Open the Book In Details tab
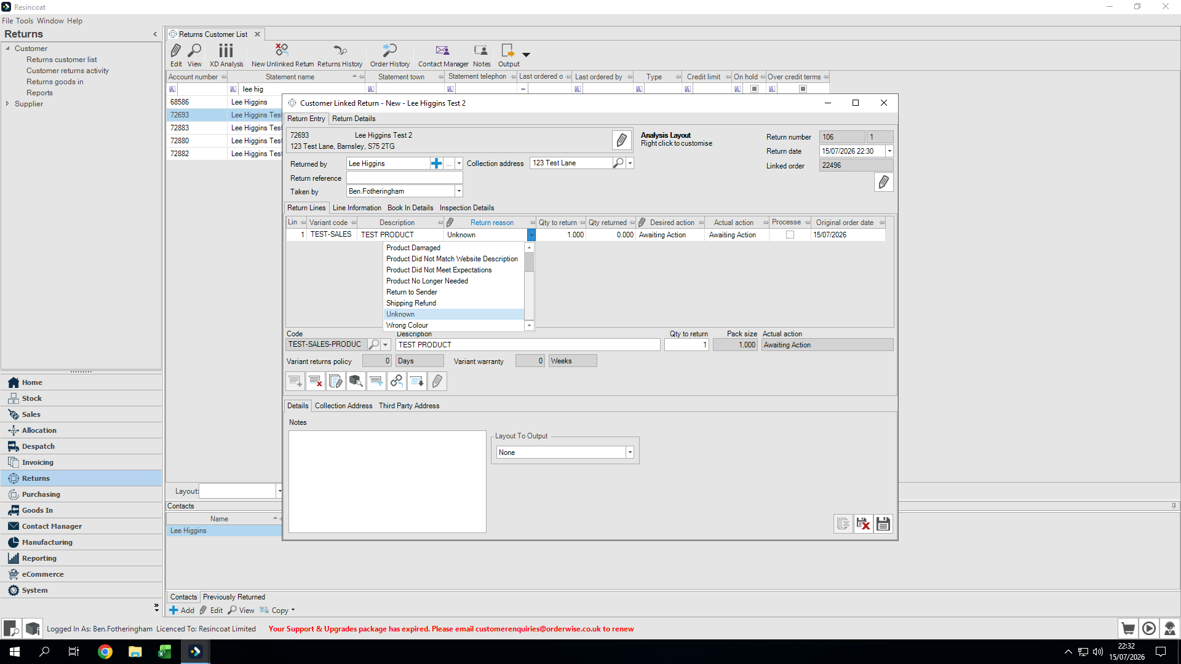The image size is (1181, 664). [410, 208]
